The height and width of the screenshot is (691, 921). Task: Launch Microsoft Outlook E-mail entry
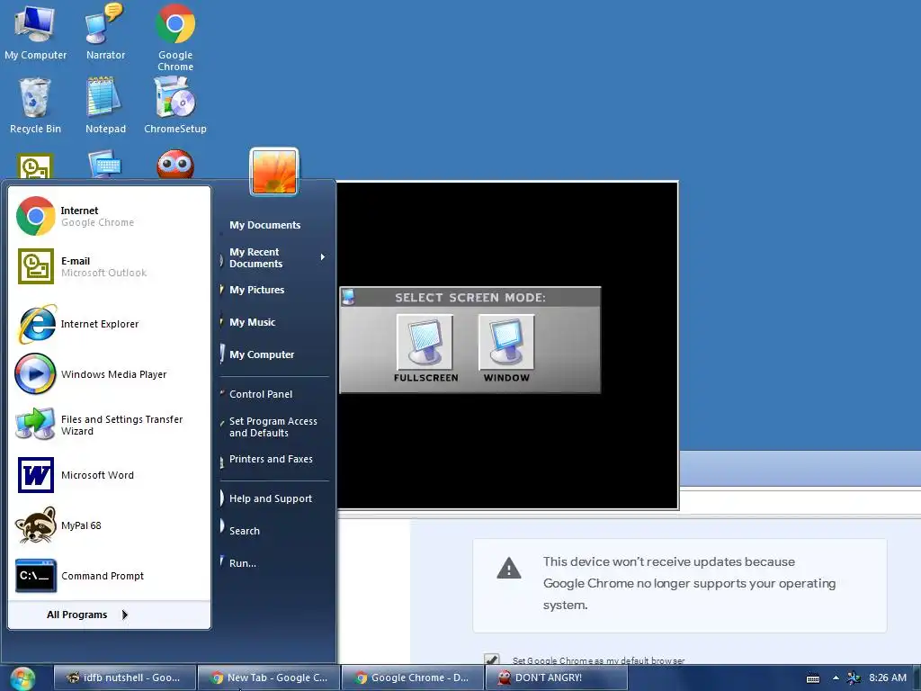point(109,266)
